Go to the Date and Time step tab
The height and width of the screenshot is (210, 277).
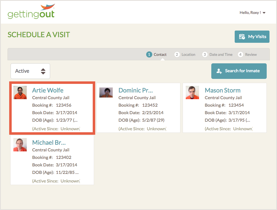[221, 54]
